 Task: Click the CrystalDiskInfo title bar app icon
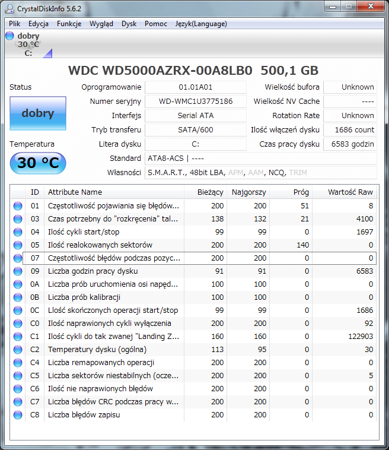(x=9, y=9)
